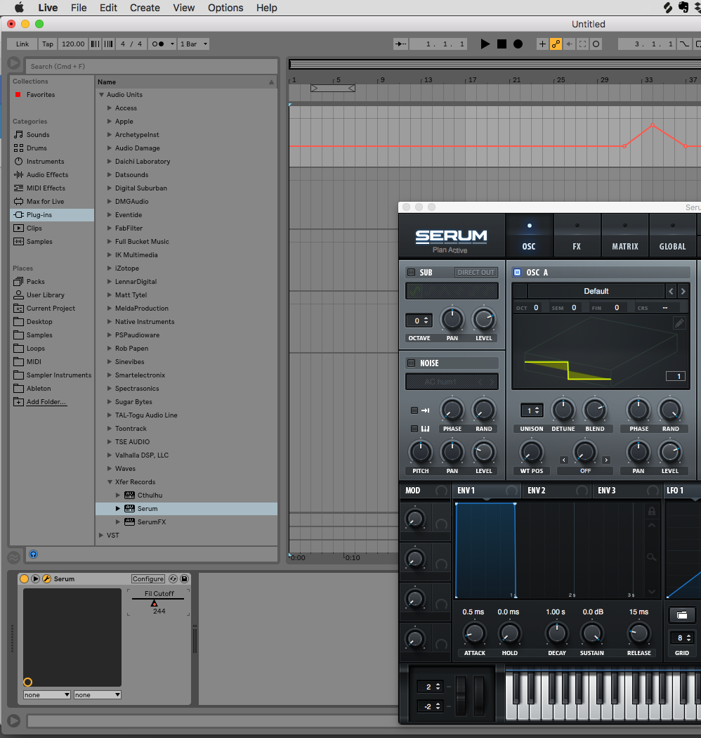Click the envelope lock icon in Serum
This screenshot has height=738, width=701.
point(652,511)
